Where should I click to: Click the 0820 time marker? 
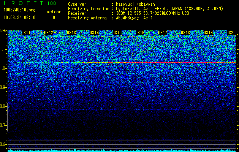[231, 33]
